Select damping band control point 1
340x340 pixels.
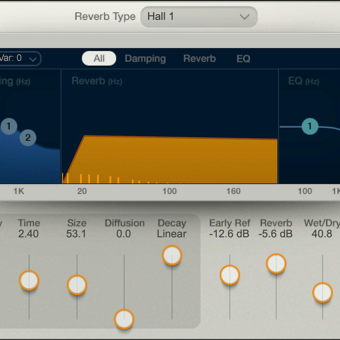point(9,126)
